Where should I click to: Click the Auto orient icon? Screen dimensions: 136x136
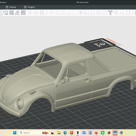pos(17,13)
